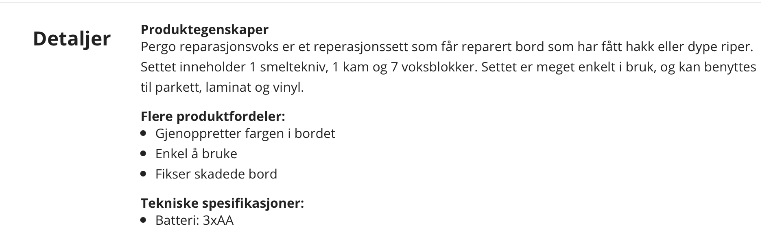Click the bullet before Fikser skadede bord
This screenshot has height=241, width=771.
point(143,174)
